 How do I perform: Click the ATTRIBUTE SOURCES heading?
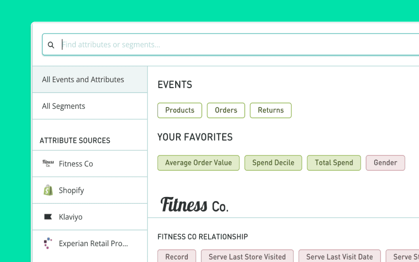click(75, 140)
